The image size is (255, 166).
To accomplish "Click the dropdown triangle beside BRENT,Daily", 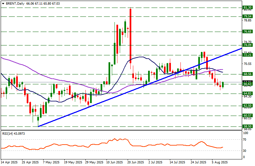I will tap(3, 4).
